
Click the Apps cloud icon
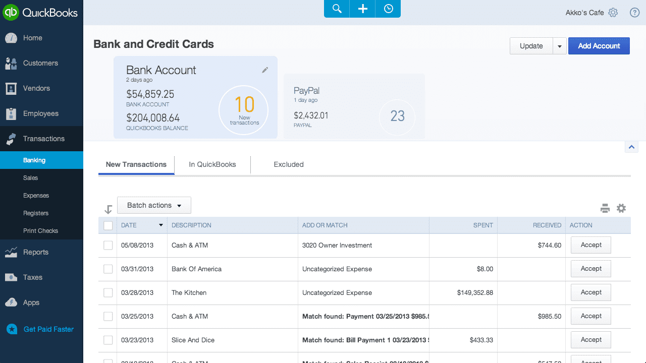pos(11,302)
